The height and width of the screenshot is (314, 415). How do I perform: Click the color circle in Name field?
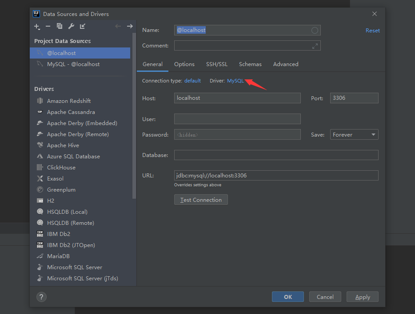(315, 30)
